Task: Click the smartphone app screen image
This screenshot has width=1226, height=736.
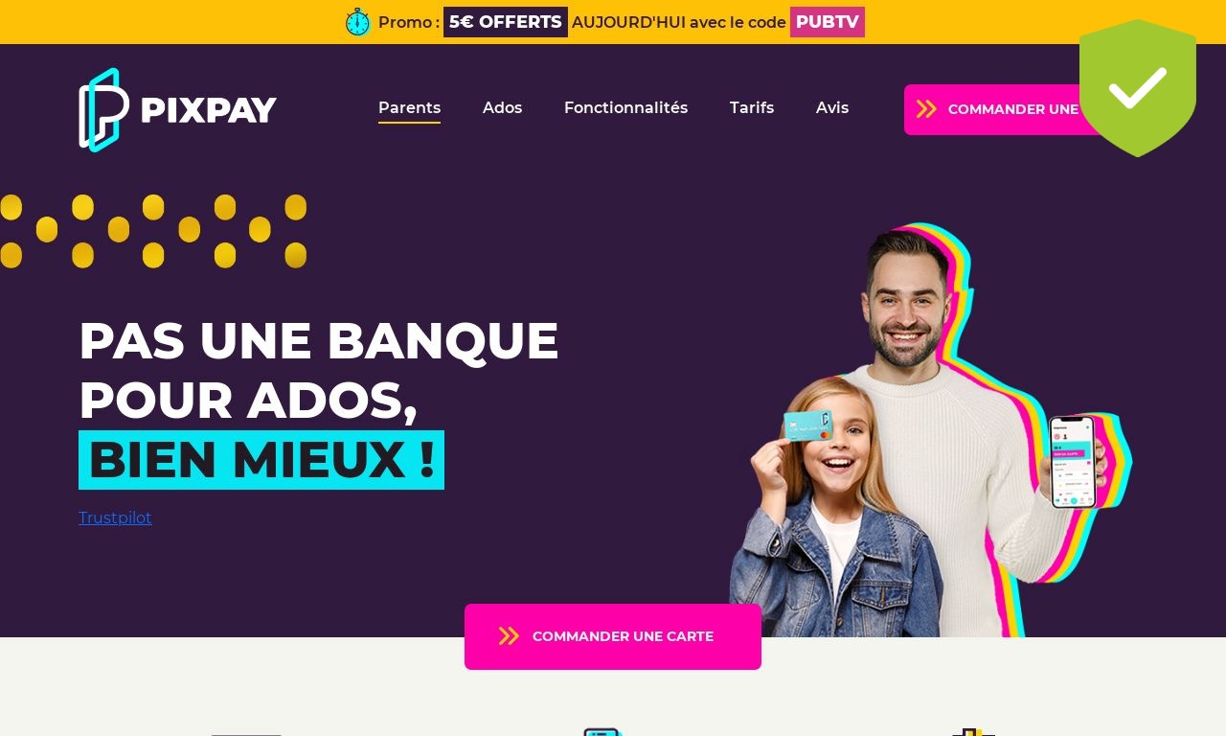Action: [1072, 462]
